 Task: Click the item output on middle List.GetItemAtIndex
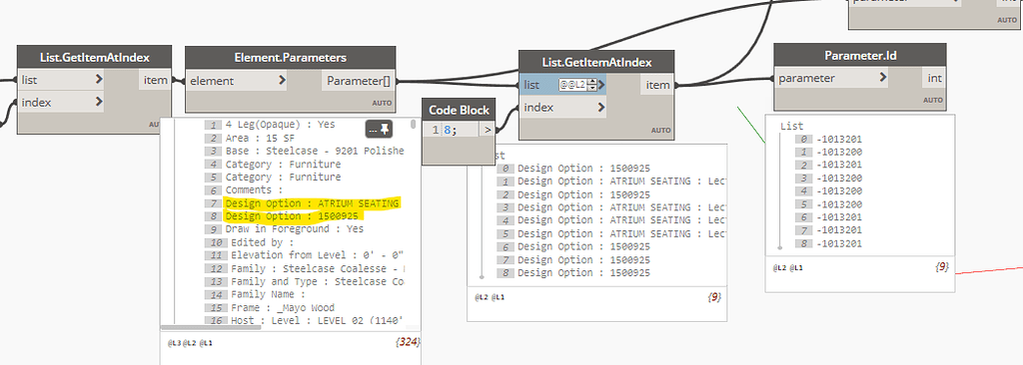tap(657, 86)
